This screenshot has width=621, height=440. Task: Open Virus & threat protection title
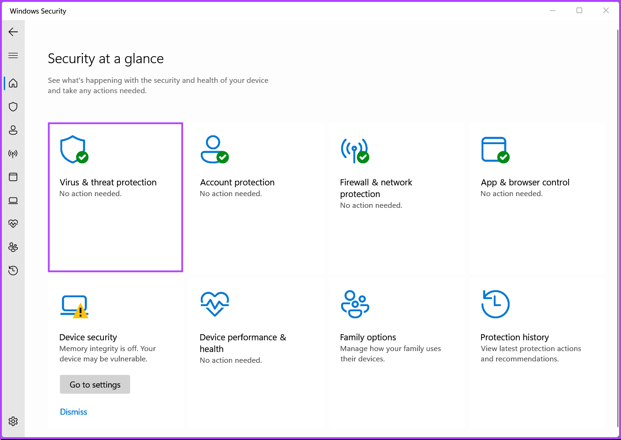pos(108,183)
